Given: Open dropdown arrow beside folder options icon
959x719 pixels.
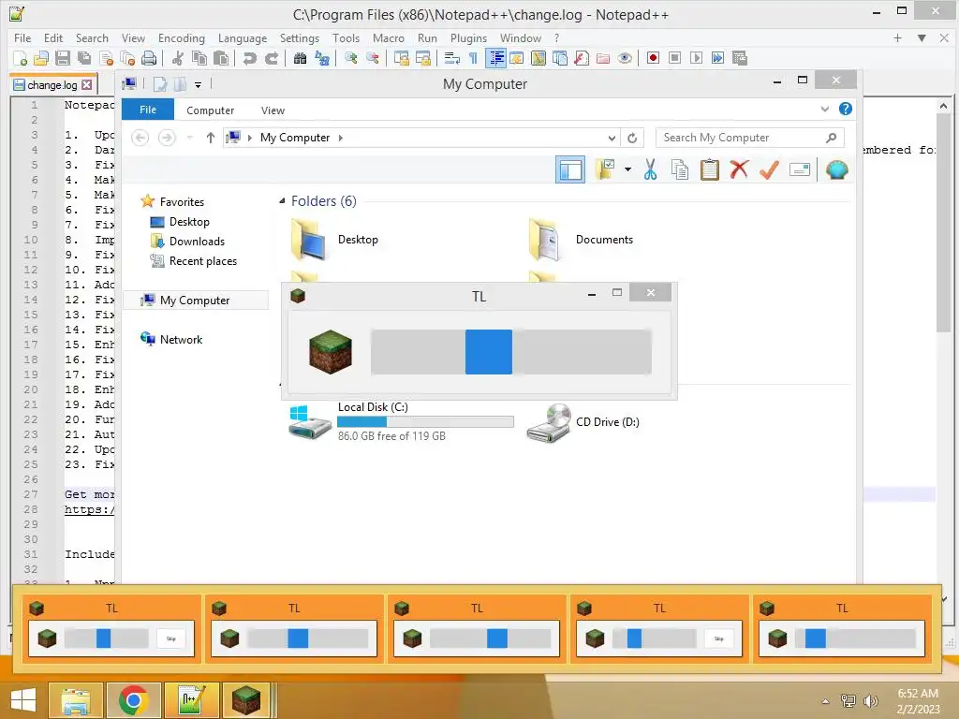Looking at the screenshot, I should (627, 169).
